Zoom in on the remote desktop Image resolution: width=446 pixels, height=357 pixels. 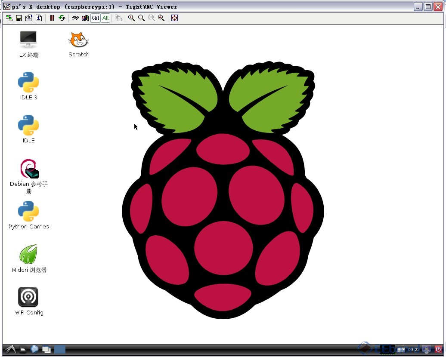131,18
